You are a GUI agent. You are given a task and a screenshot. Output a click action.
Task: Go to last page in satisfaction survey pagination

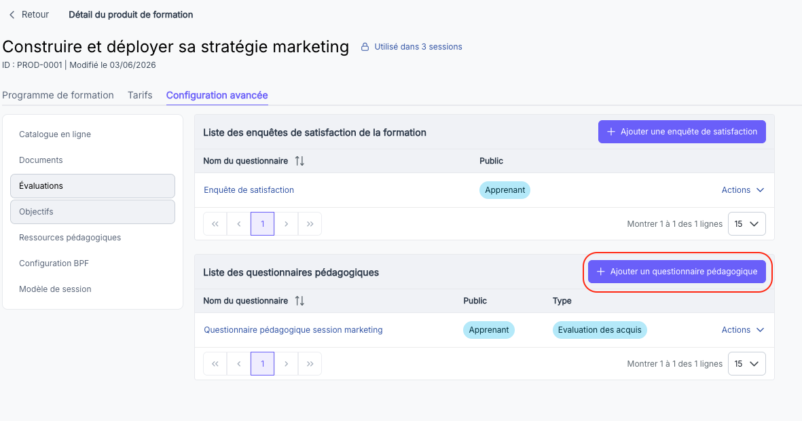[310, 224]
